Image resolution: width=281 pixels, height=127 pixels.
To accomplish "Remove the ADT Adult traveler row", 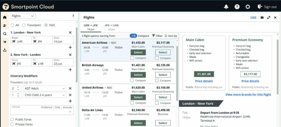I will click(70, 88).
